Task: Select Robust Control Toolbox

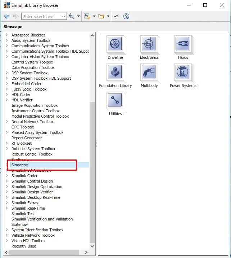Action: click(32, 154)
